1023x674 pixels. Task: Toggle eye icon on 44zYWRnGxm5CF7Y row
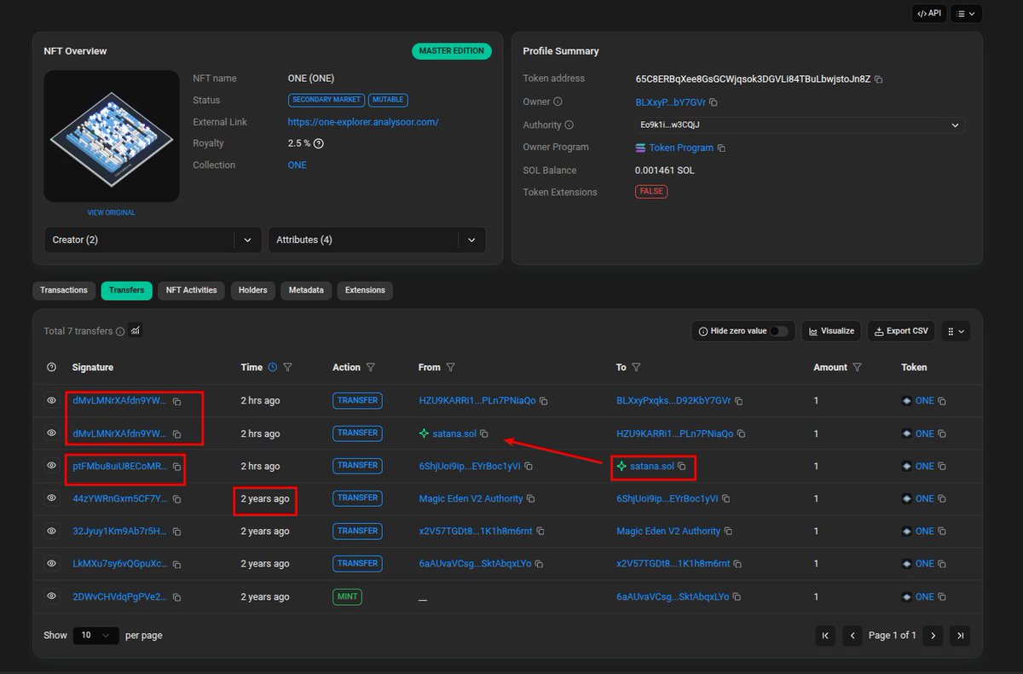click(x=51, y=498)
